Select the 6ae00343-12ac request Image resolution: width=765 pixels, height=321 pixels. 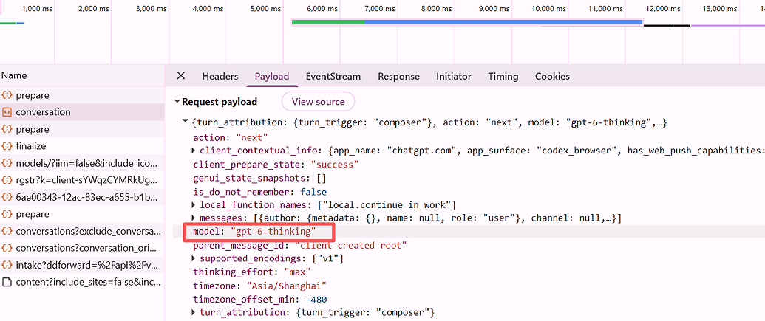(82, 197)
